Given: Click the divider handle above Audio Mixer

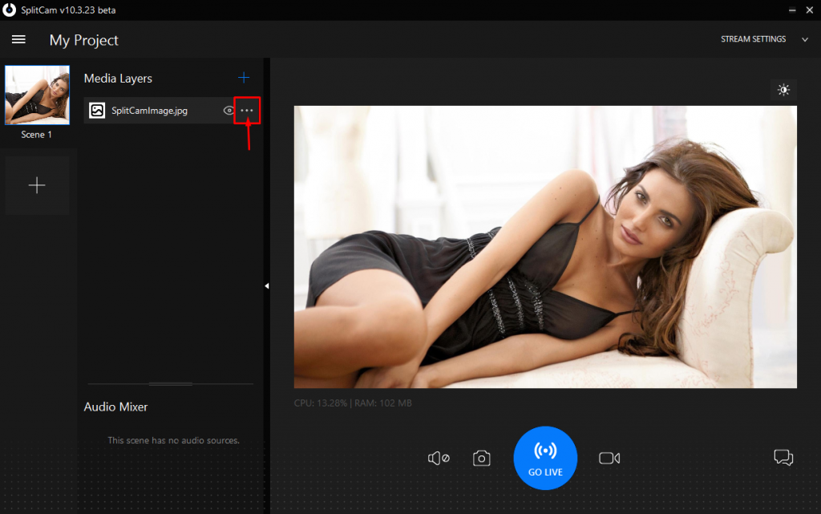Looking at the screenshot, I should (171, 384).
